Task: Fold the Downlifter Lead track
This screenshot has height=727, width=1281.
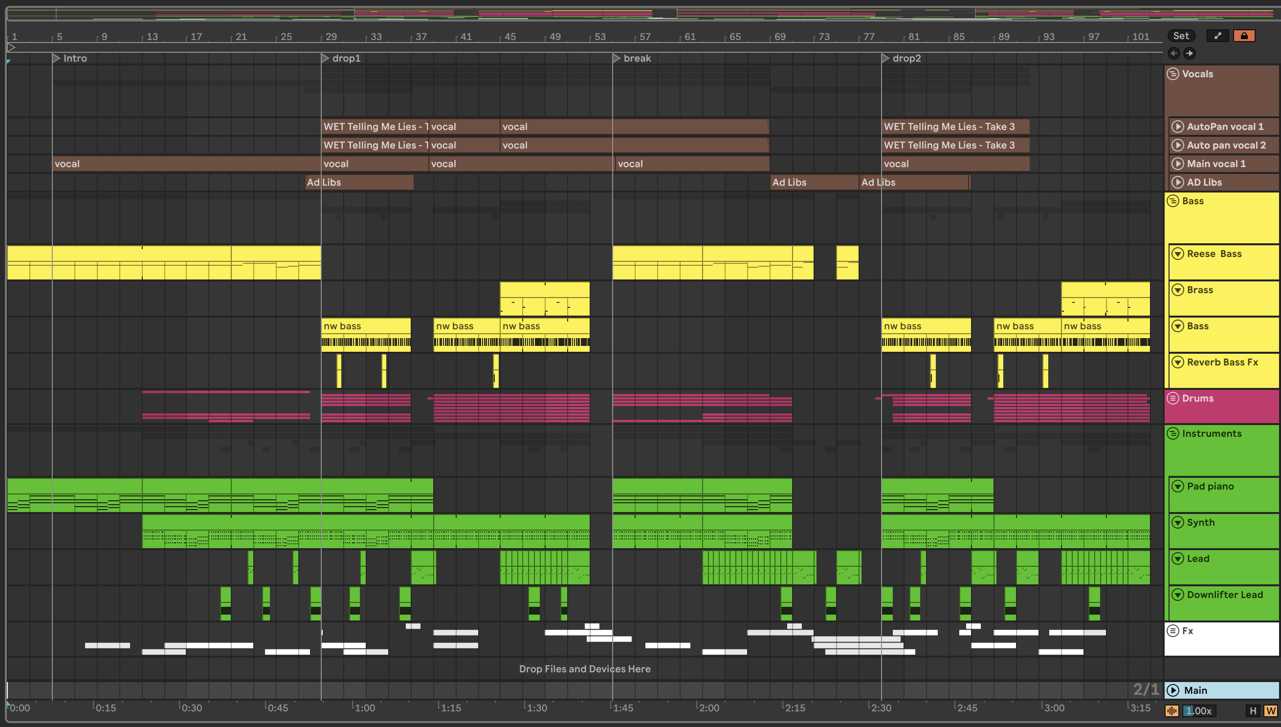Action: point(1178,595)
